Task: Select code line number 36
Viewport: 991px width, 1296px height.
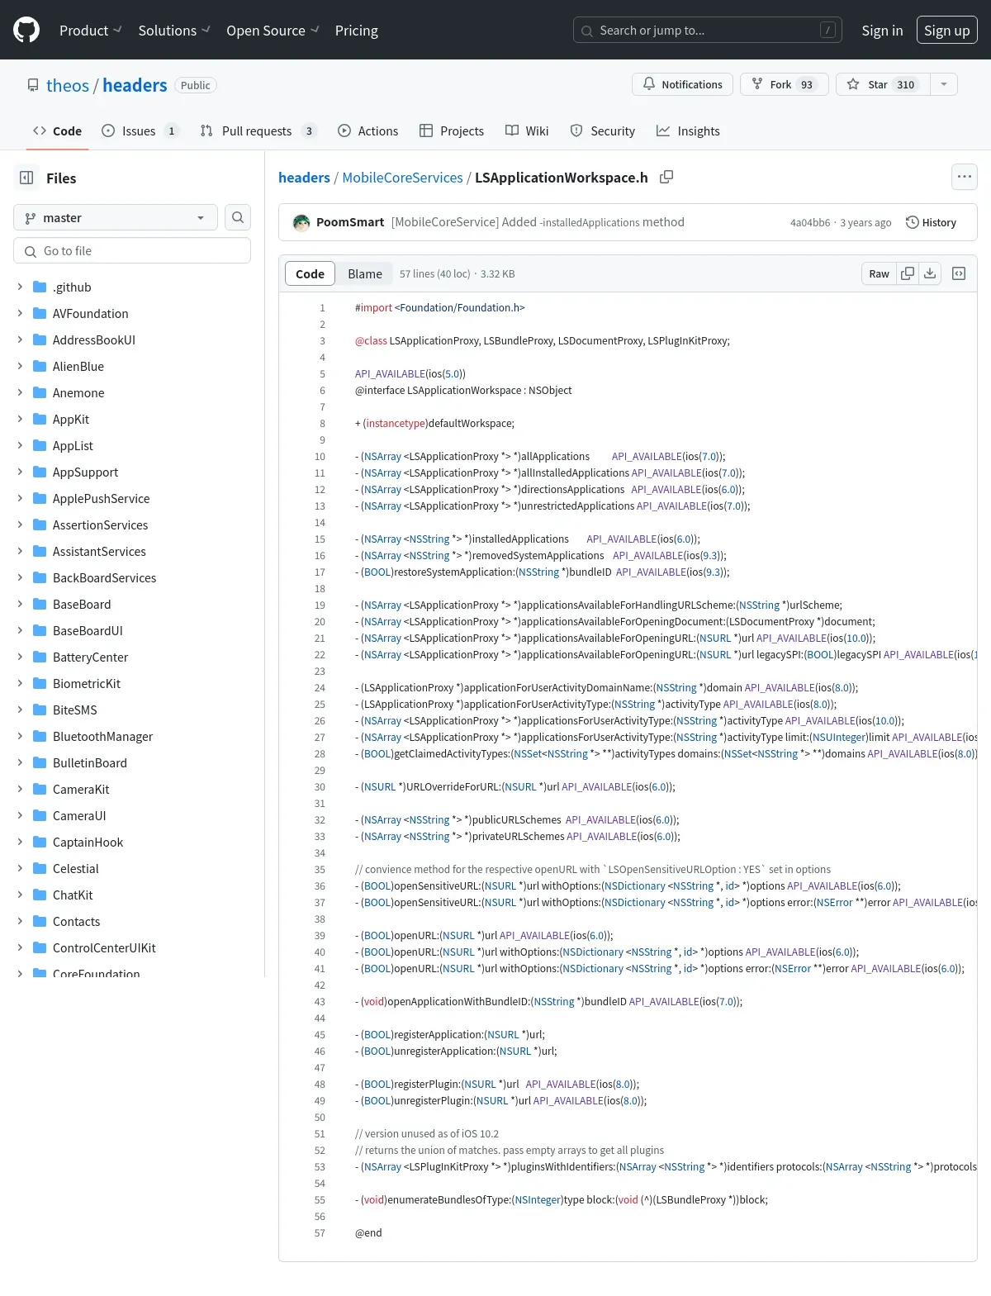Action: point(320,885)
